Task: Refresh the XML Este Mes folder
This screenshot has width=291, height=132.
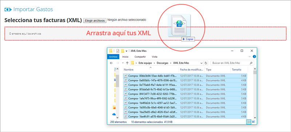Action: click(x=206, y=63)
